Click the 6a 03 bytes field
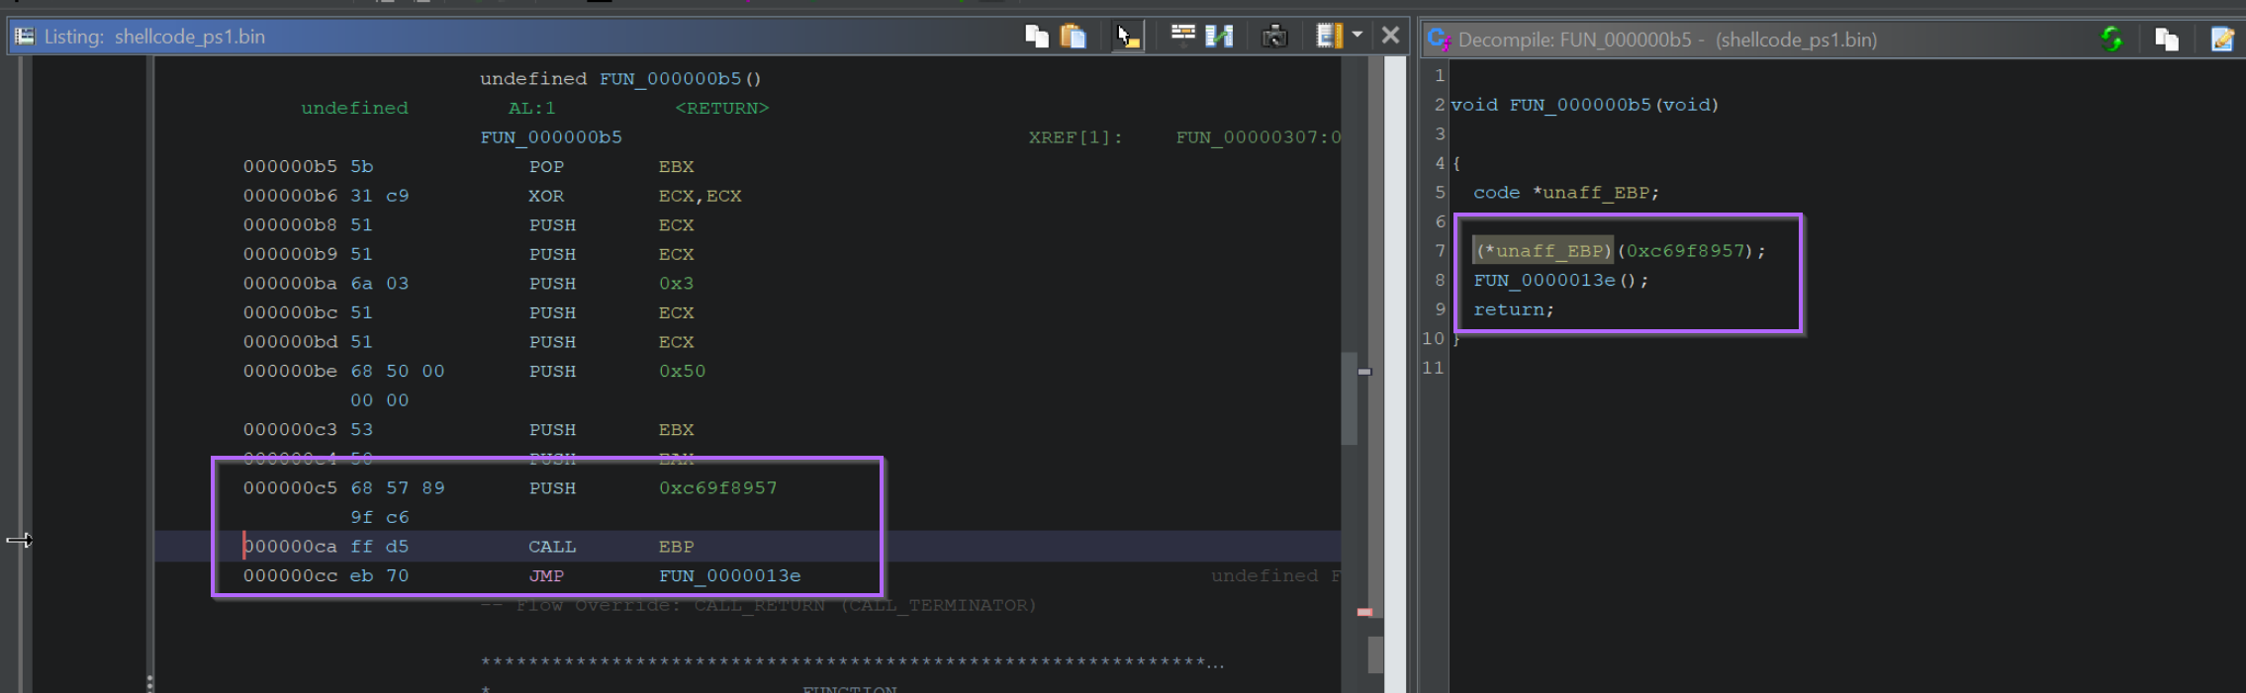Screen dimensions: 2246x693 tap(379, 283)
